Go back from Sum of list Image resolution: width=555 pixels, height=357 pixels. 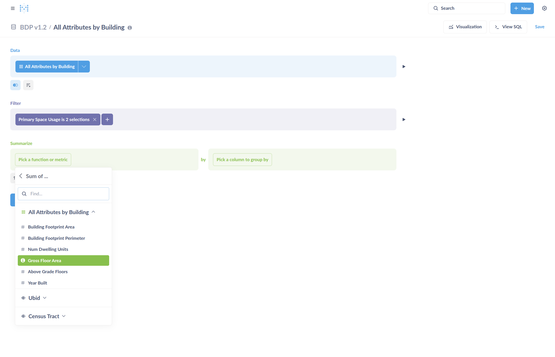coord(21,176)
